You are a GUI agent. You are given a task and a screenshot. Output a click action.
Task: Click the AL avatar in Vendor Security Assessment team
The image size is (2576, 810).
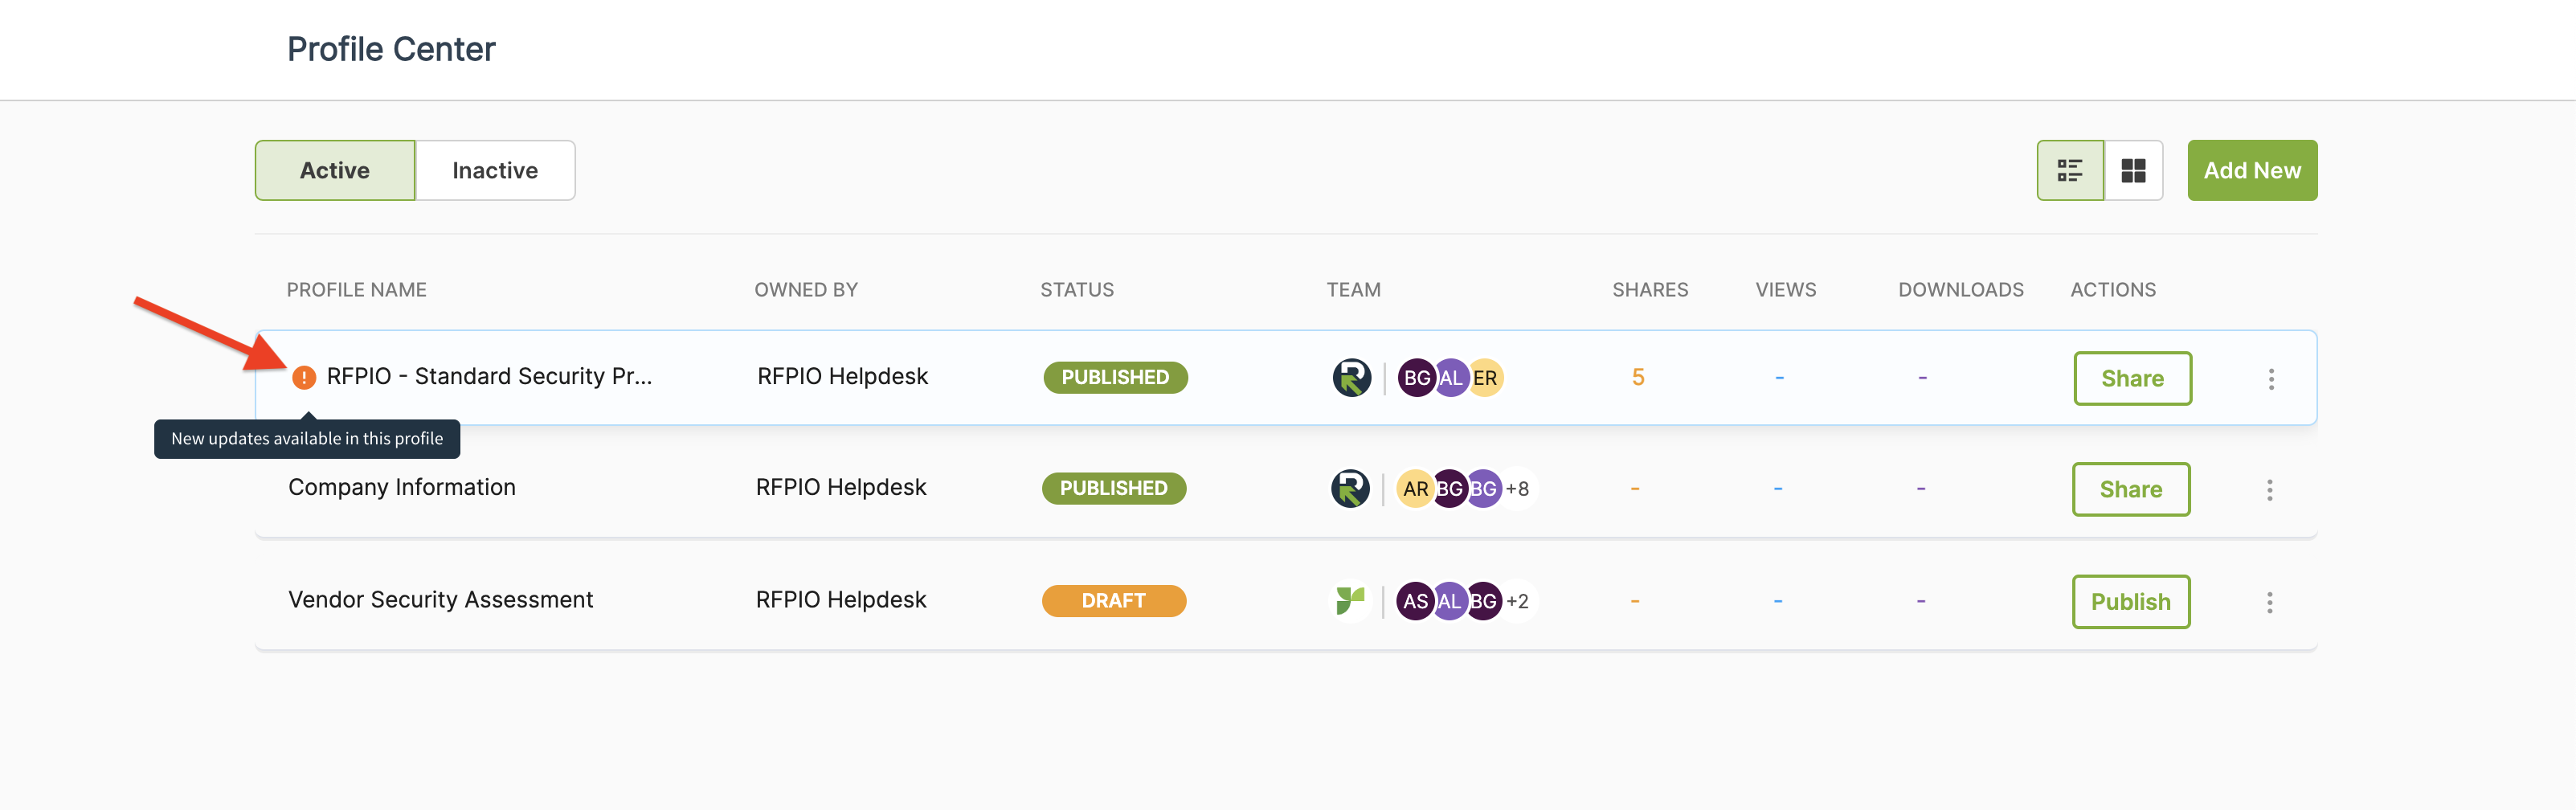(1450, 601)
